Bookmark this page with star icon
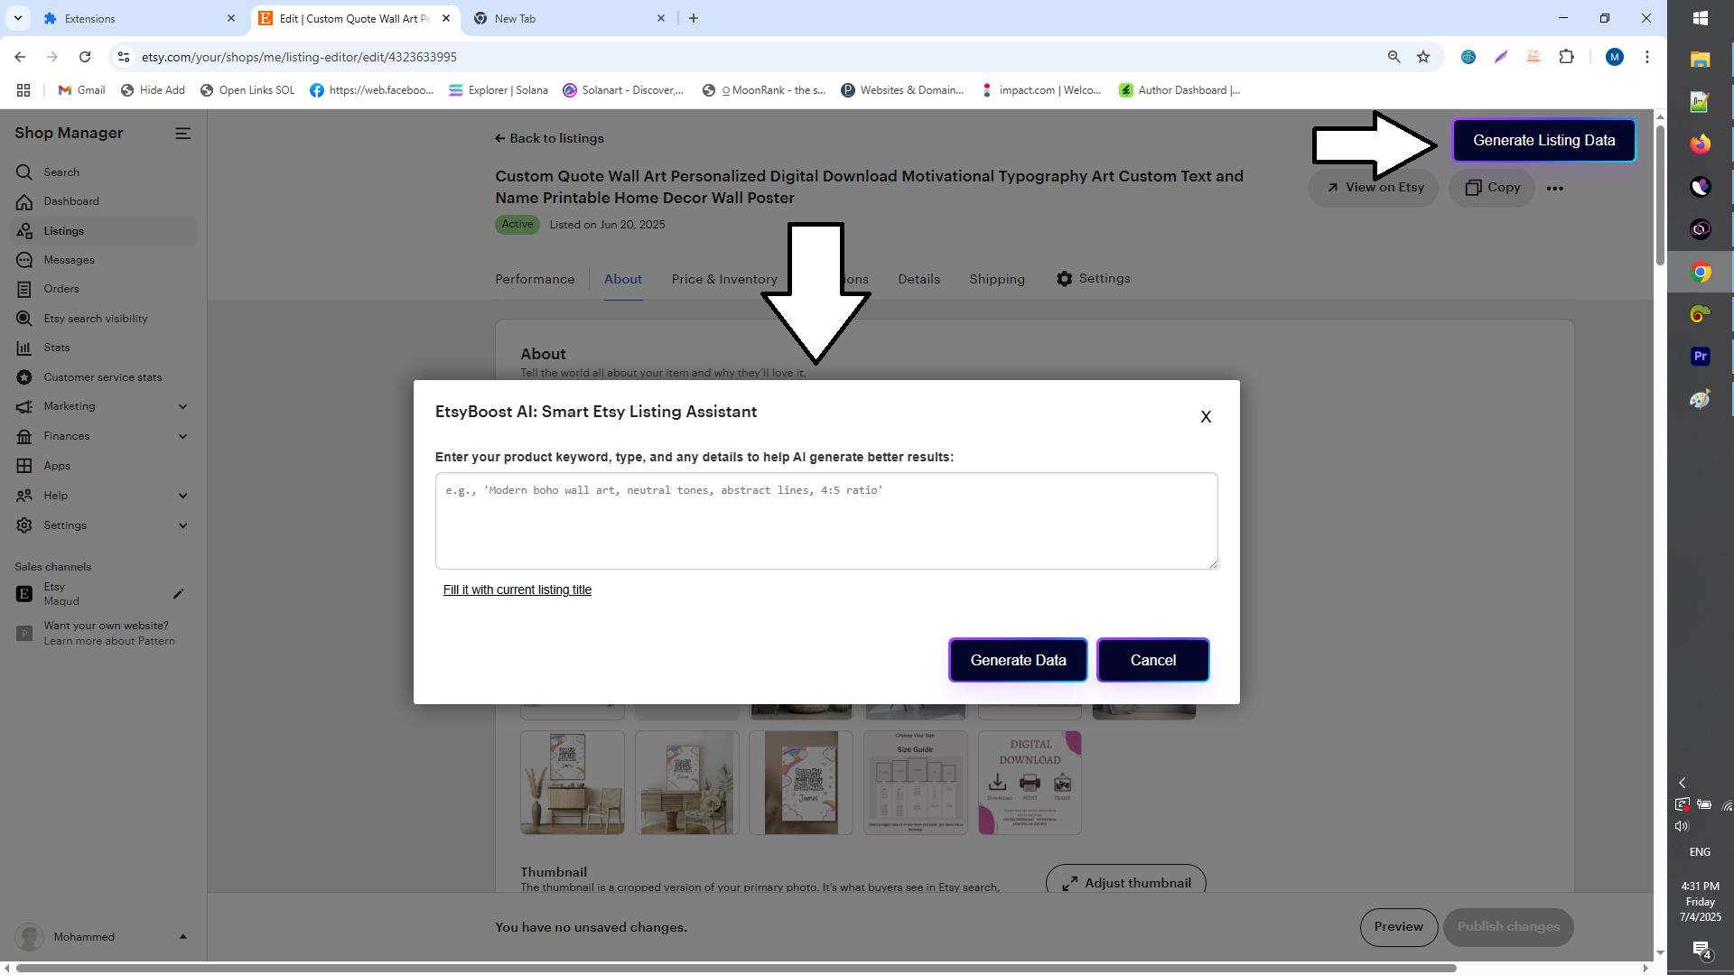The image size is (1734, 975). pos(1423,57)
